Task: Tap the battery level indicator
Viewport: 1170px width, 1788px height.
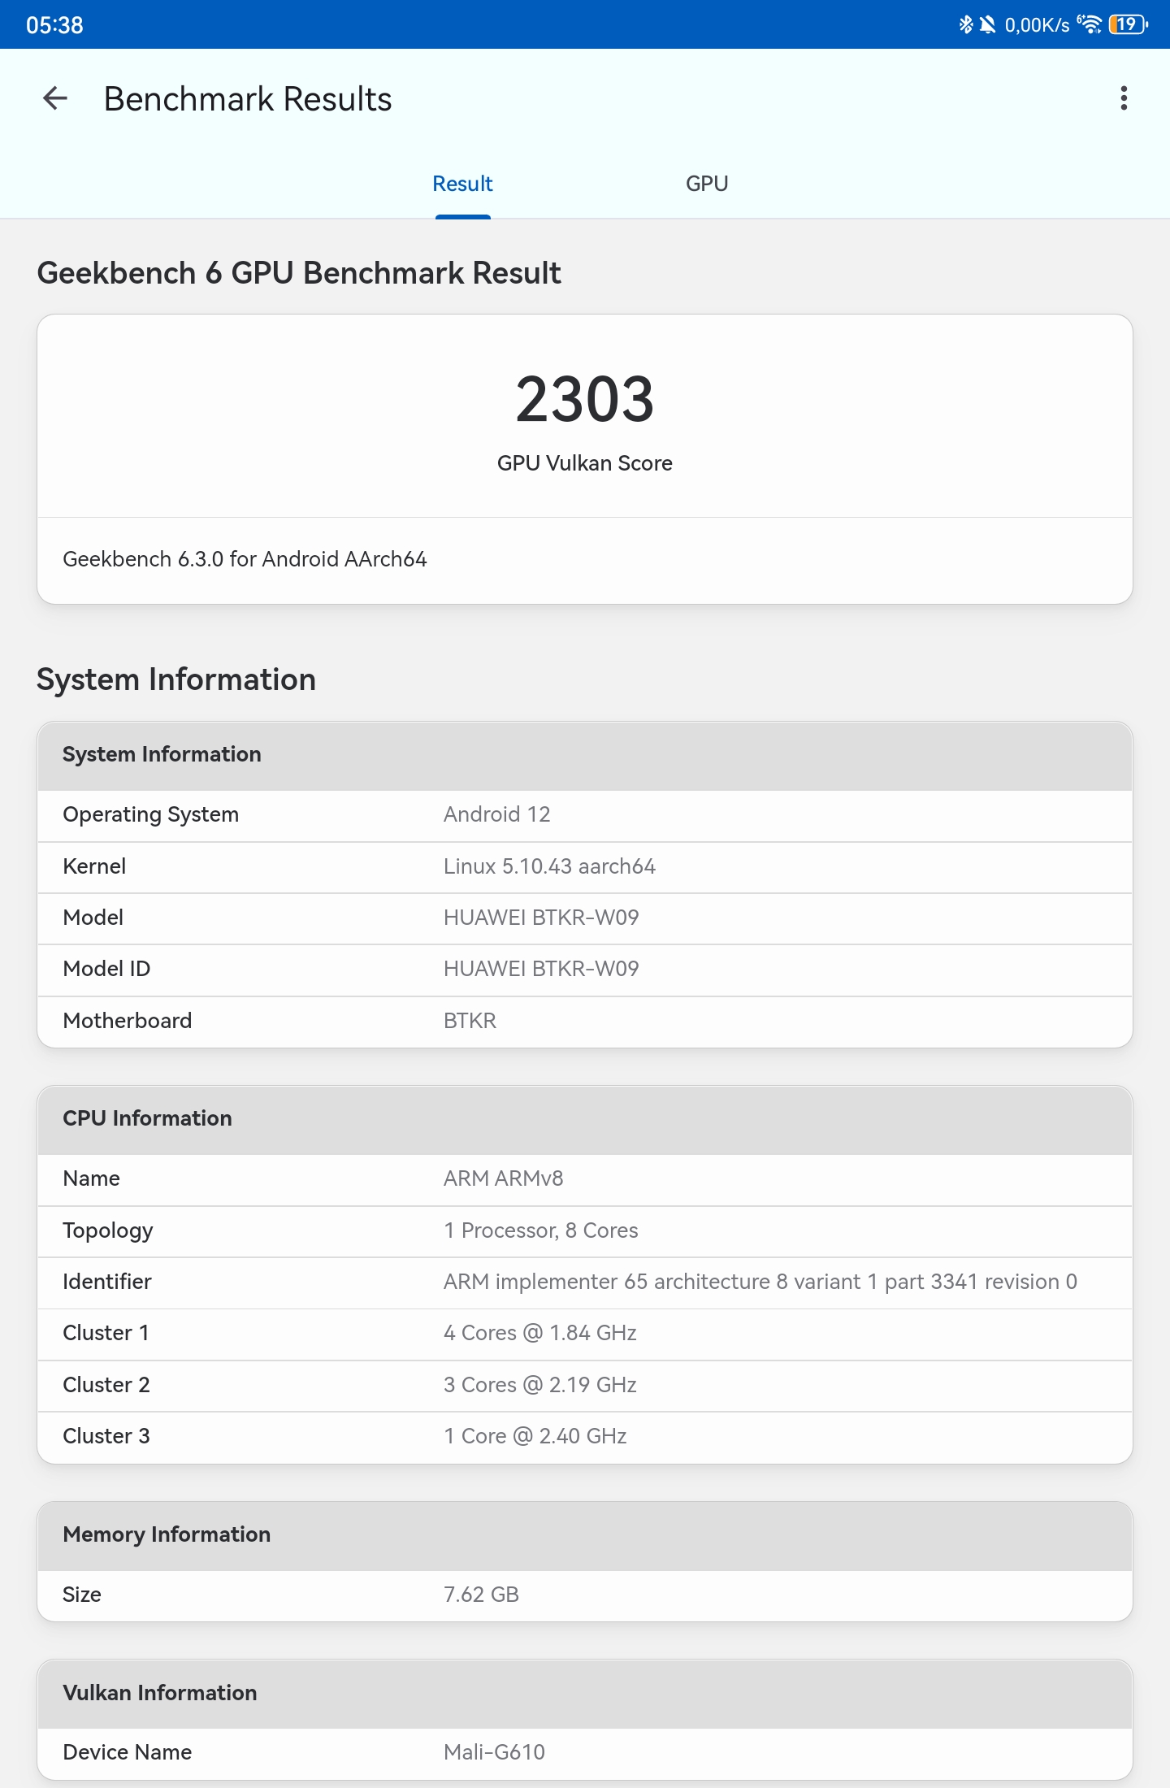Action: click(1128, 24)
